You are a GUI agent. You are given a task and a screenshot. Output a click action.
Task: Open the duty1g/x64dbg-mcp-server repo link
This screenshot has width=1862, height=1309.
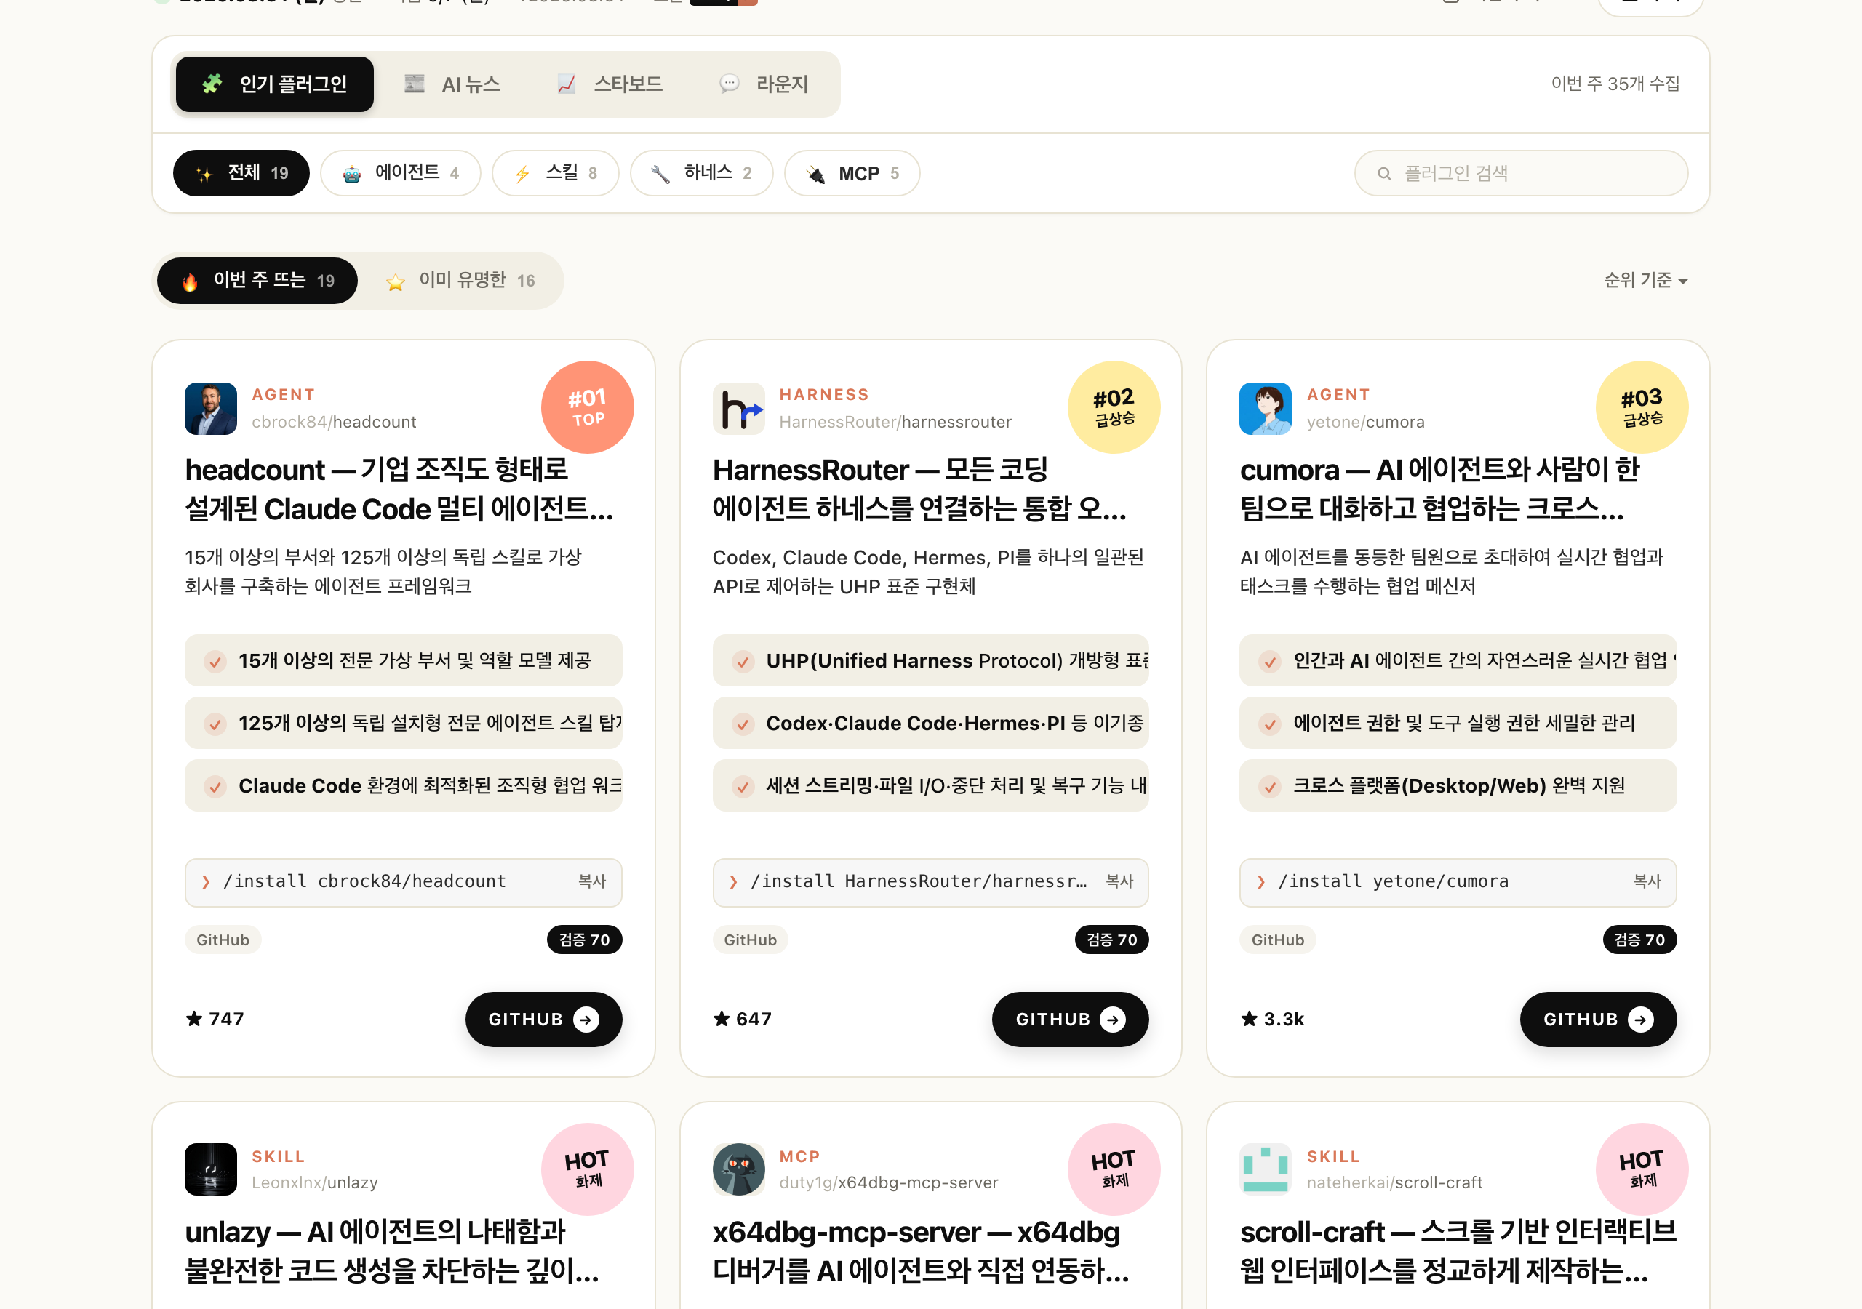(889, 1182)
